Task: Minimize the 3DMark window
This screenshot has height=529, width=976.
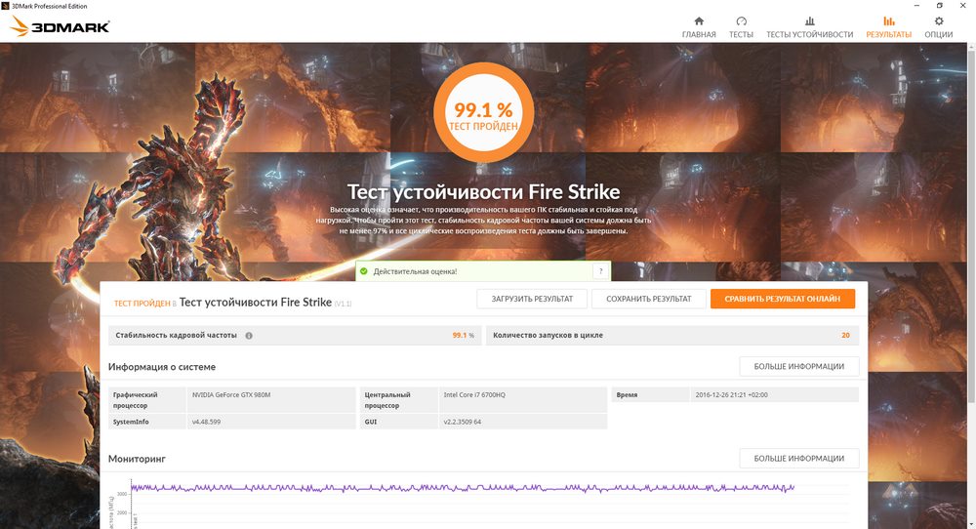Action: [x=916, y=6]
